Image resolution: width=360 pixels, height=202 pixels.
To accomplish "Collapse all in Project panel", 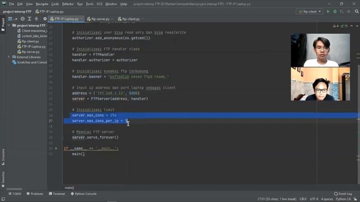I will [x=36, y=19].
